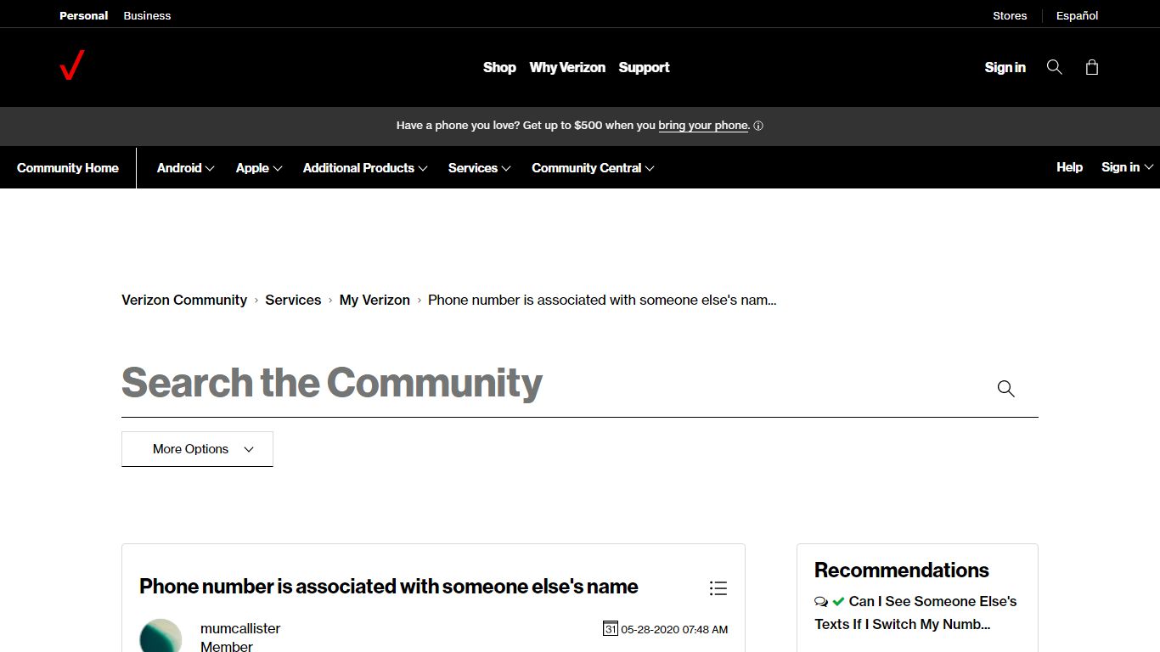The width and height of the screenshot is (1160, 652).
Task: Click the current page breadcrumb text
Action: [x=602, y=300]
